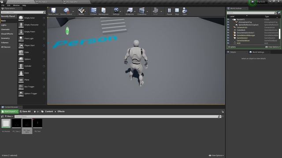Screen dimensions: 282x158
Task: Click the green Add/Import button
Action: click(x=10, y=111)
